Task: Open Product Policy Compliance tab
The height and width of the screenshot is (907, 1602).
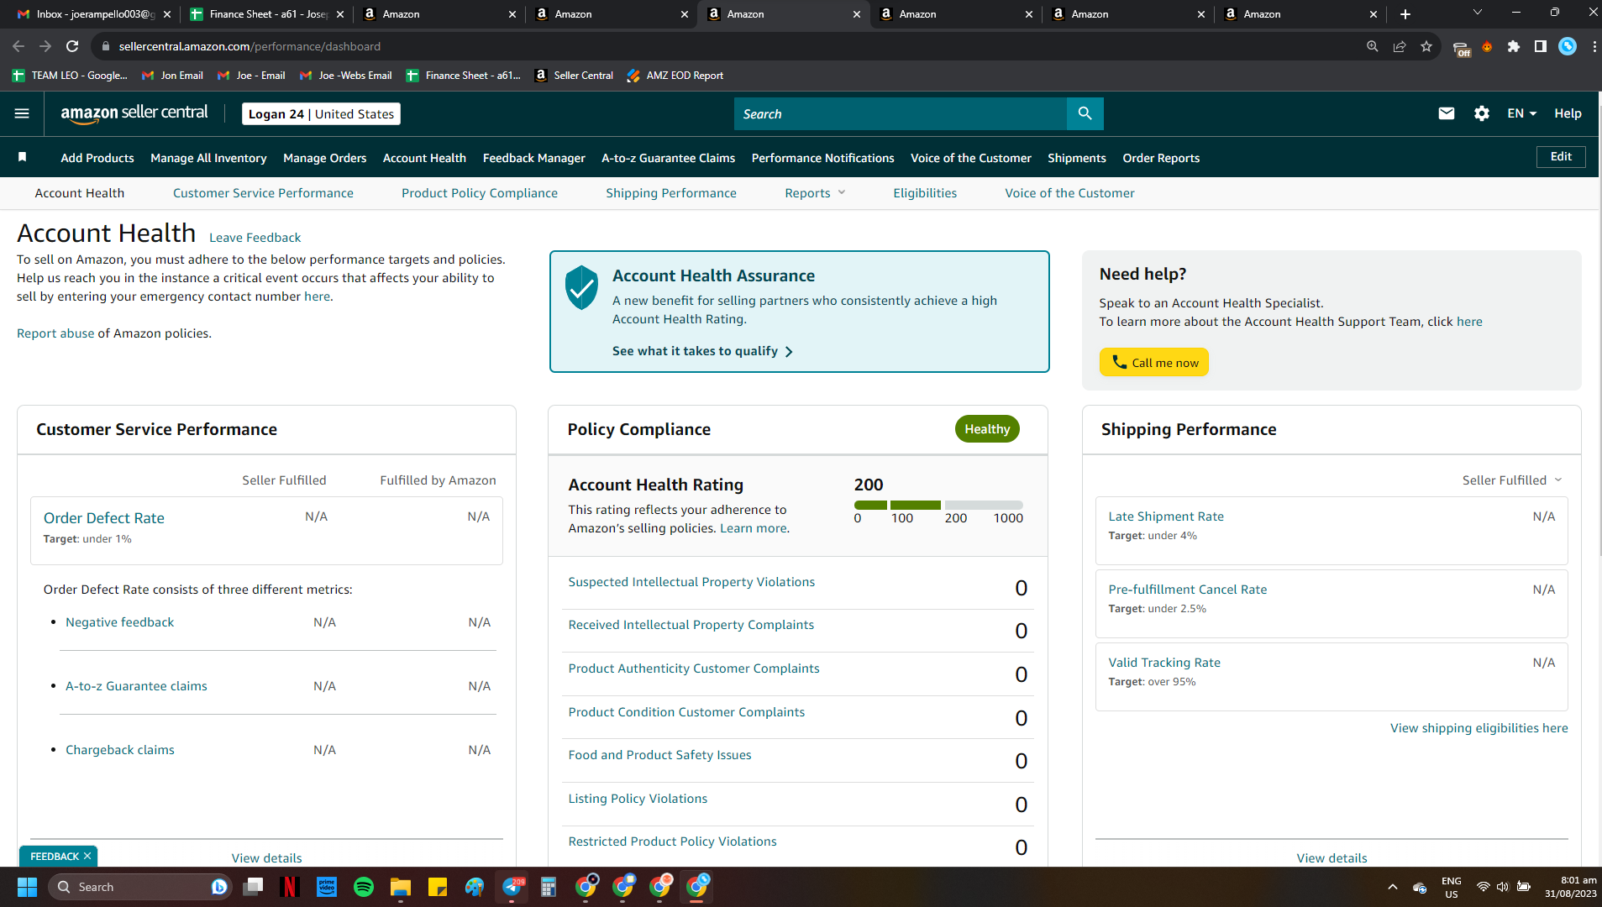Action: tap(480, 193)
